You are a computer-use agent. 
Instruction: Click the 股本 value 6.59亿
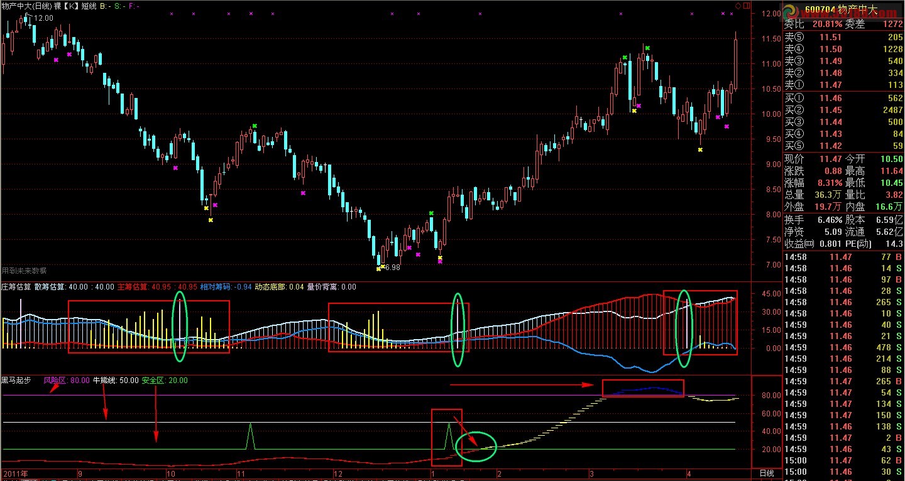[x=890, y=220]
